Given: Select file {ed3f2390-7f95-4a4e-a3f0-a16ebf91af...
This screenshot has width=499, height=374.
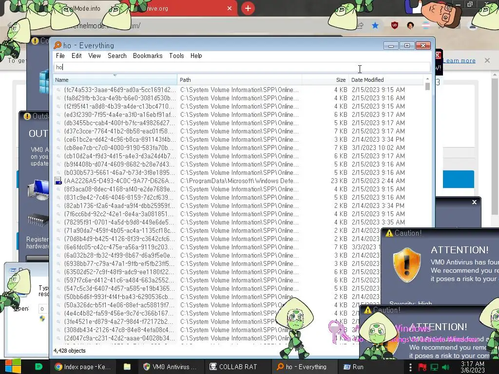Looking at the screenshot, I should tap(120, 115).
